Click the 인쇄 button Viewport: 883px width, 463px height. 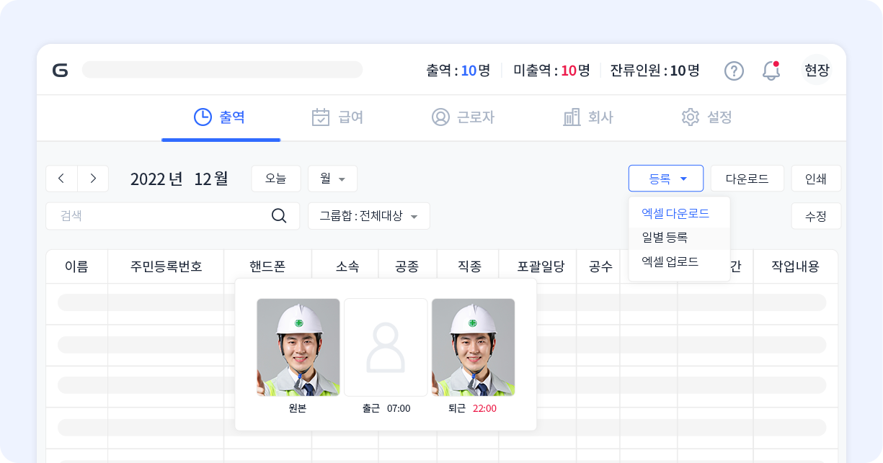point(816,179)
